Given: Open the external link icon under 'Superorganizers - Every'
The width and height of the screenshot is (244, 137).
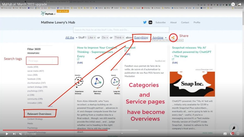Looking at the screenshot, I should (78, 59).
